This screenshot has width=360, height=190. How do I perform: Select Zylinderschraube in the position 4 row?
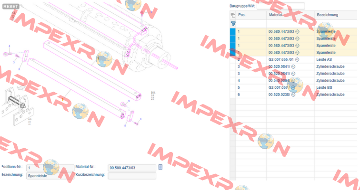330,81
